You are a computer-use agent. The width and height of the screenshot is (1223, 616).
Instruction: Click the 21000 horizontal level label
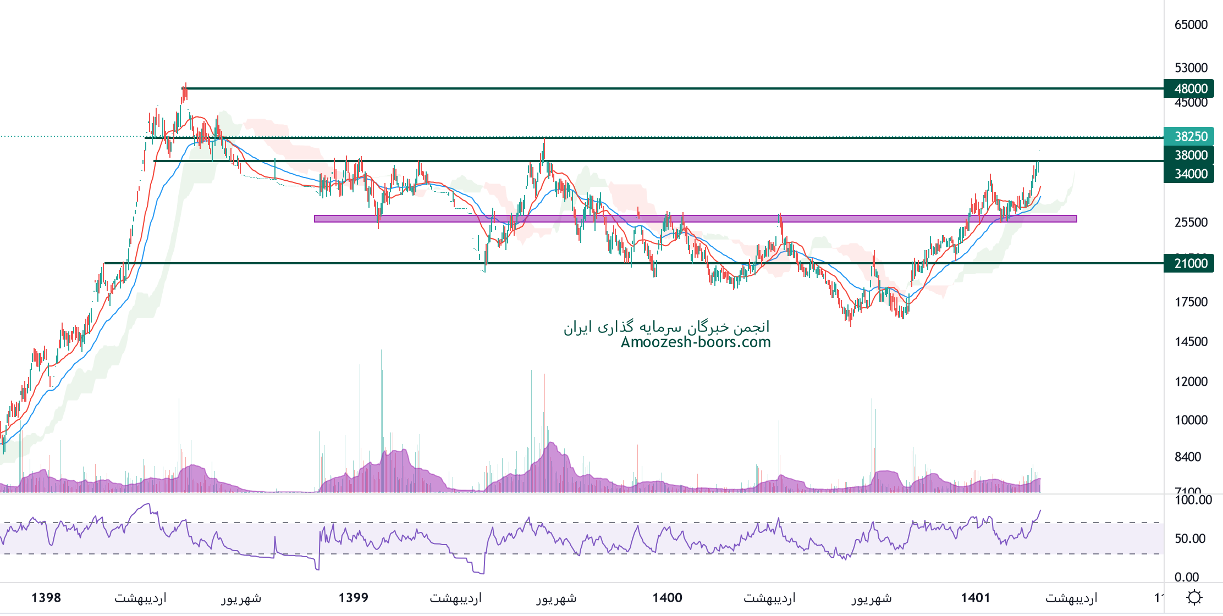(1190, 263)
